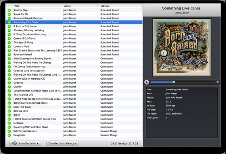226x154 pixels.
Task: Click check icon beside Slow Dancing In A Burning Room
Action: click(x=9, y=59)
